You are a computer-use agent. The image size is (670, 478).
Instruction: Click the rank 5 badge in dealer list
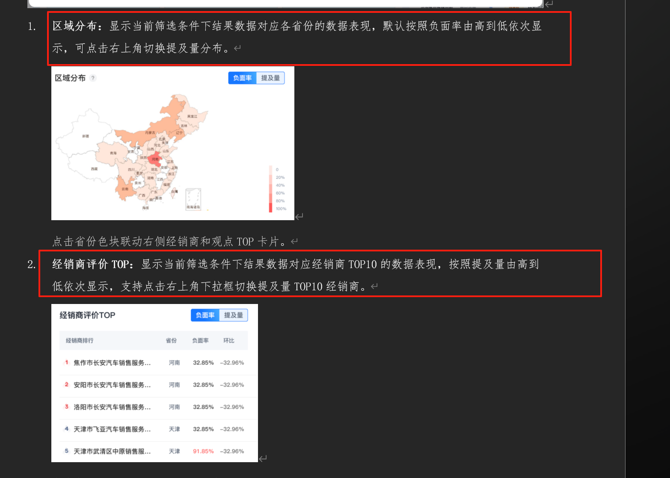[67, 451]
